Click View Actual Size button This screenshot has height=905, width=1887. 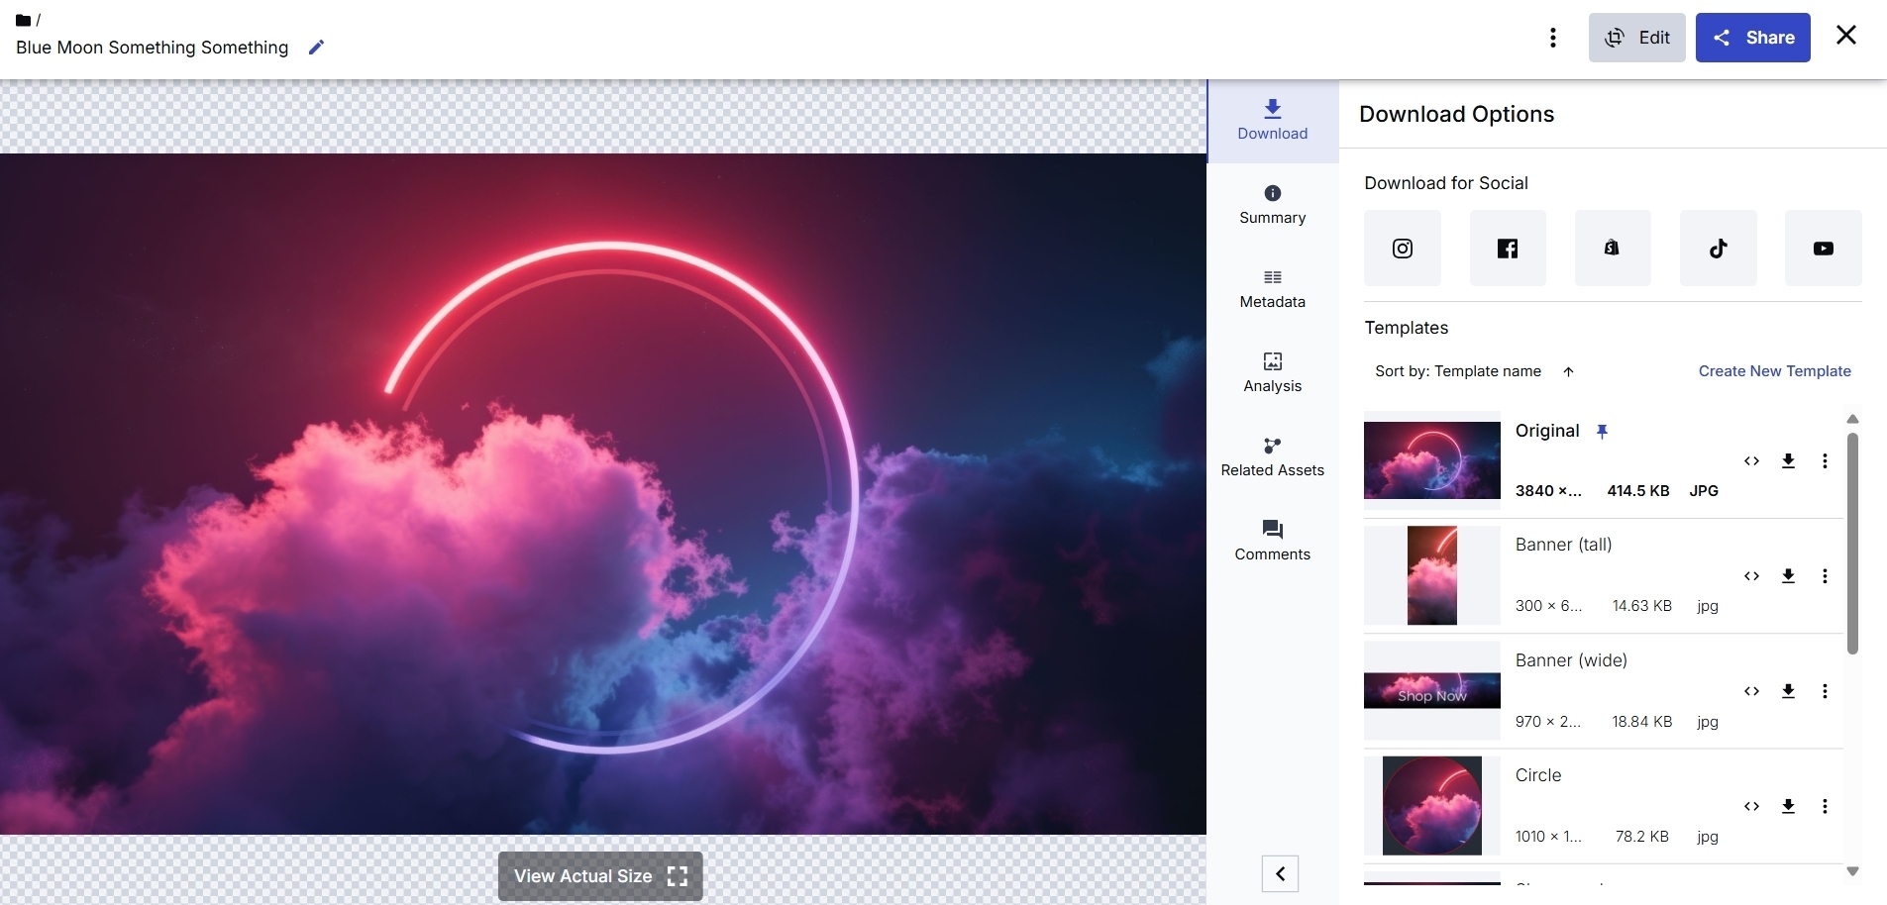coord(600,876)
